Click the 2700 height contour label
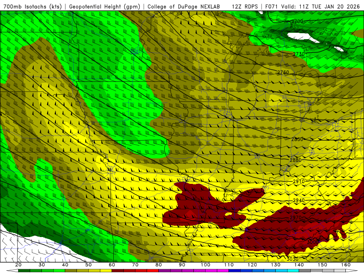 click(x=297, y=21)
